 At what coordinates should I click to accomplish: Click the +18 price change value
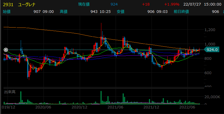pyautogui.click(x=146, y=4)
